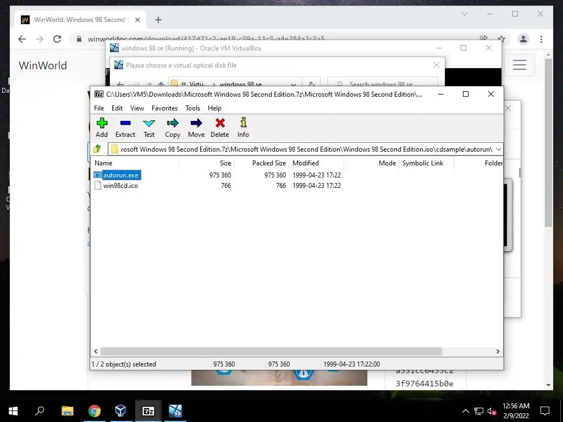Sort by Modified column header
This screenshot has width=563, height=422.
316,163
